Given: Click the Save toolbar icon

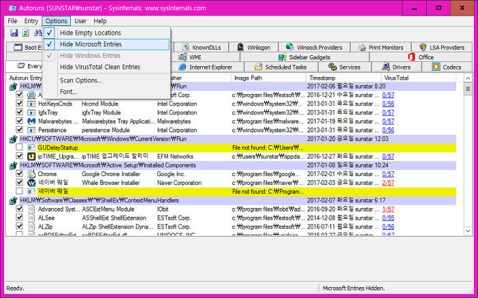Looking at the screenshot, I should click(14, 33).
